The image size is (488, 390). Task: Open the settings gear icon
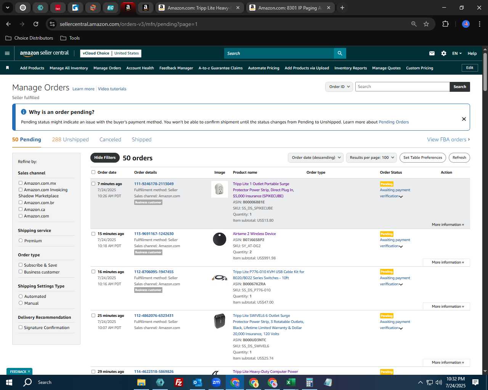pos(444,53)
